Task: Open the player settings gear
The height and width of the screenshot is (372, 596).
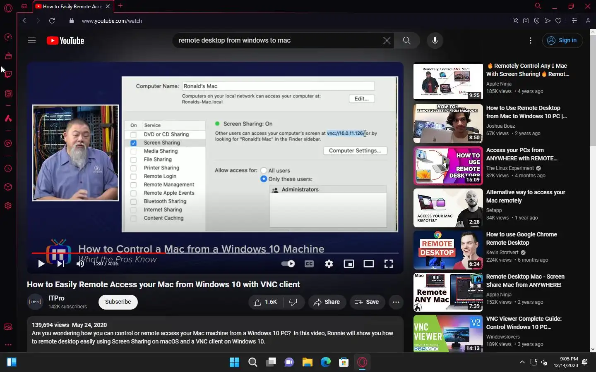Action: click(x=329, y=264)
